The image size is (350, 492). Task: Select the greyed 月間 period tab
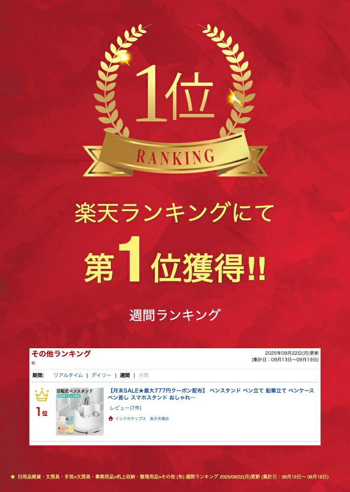pyautogui.click(x=144, y=375)
